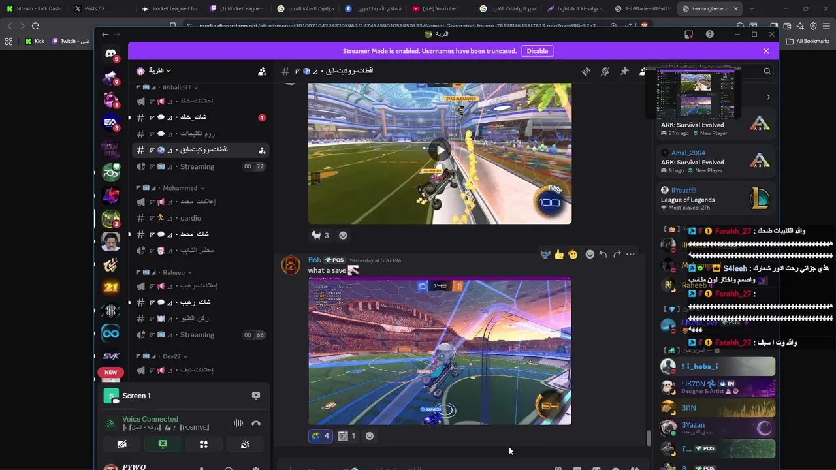Click the search magnifier in channel header

767,71
